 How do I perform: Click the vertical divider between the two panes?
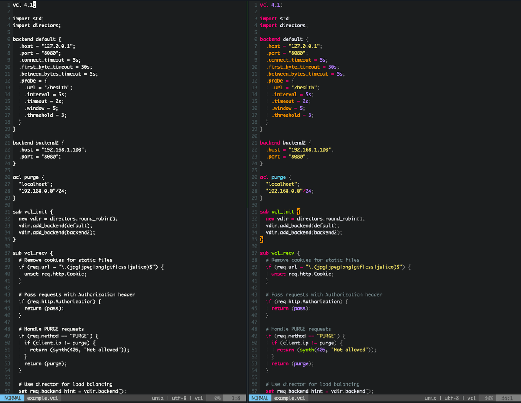coord(247,195)
